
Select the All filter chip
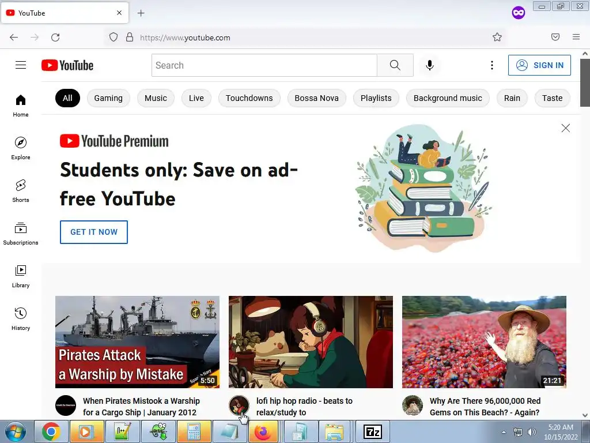[x=68, y=98]
